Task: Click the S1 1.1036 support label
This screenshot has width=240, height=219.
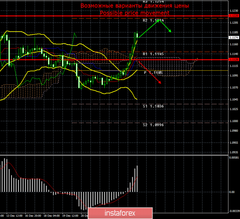Action: click(x=153, y=106)
